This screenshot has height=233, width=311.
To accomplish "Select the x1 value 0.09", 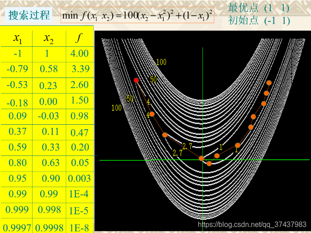I will pyautogui.click(x=18, y=116).
